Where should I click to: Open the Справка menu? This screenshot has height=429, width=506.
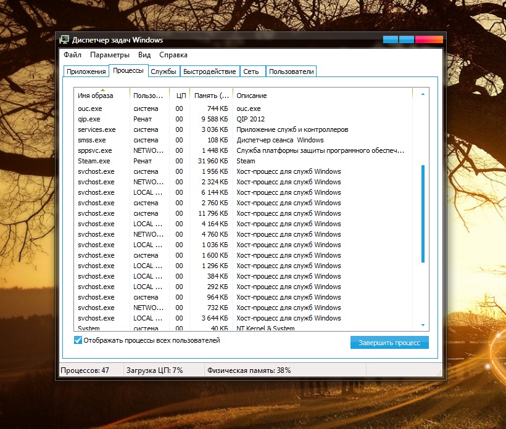point(173,55)
